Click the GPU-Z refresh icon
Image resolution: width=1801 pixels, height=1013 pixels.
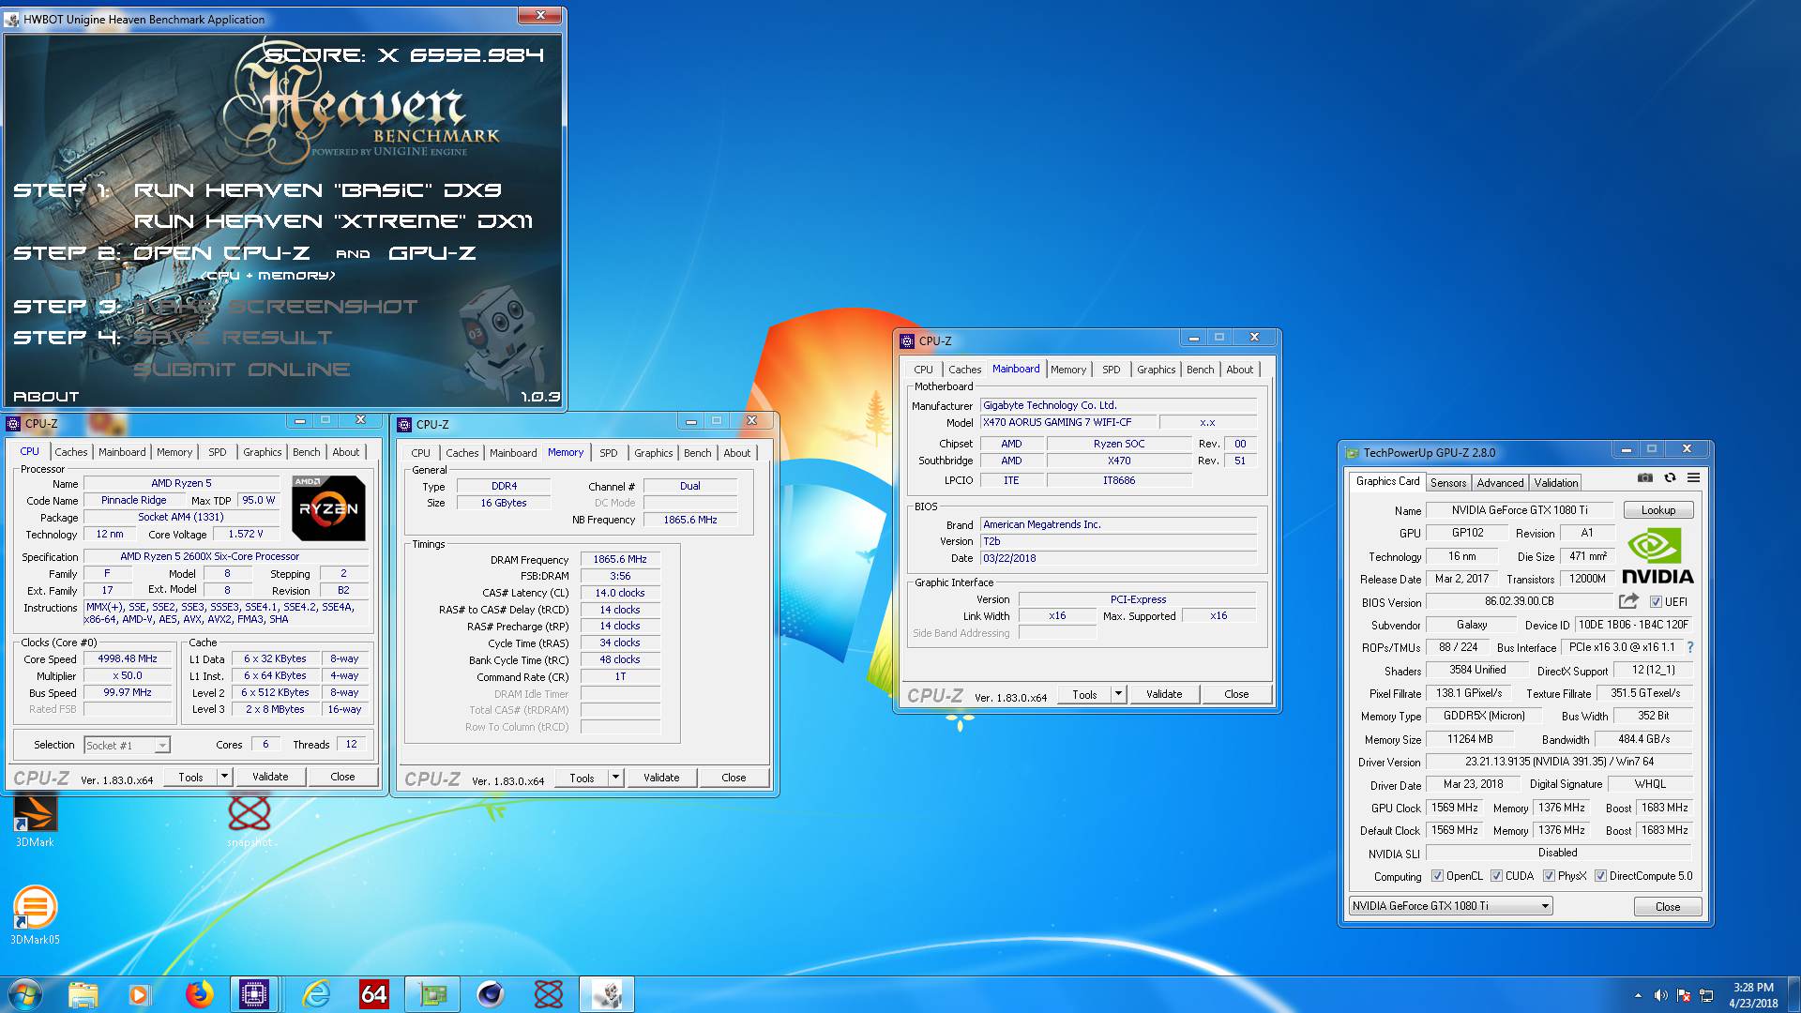[x=1670, y=477]
